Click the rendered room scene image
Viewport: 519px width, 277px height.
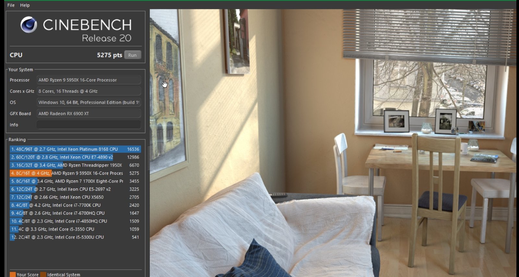tap(333, 143)
